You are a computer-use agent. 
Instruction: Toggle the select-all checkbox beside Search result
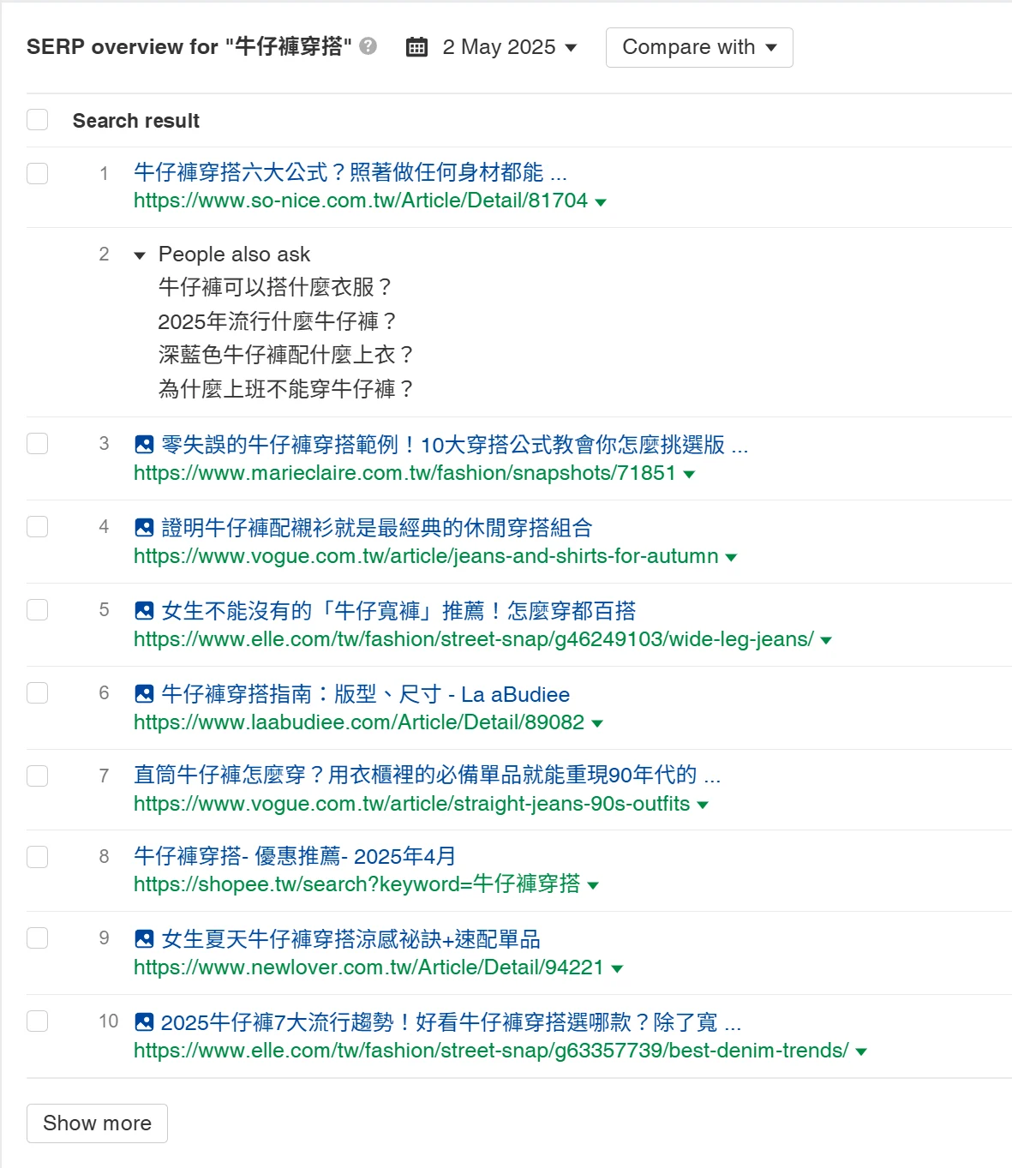point(38,120)
